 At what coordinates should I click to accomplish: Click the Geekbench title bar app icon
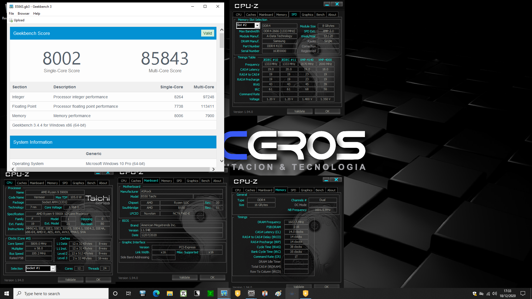point(11,6)
